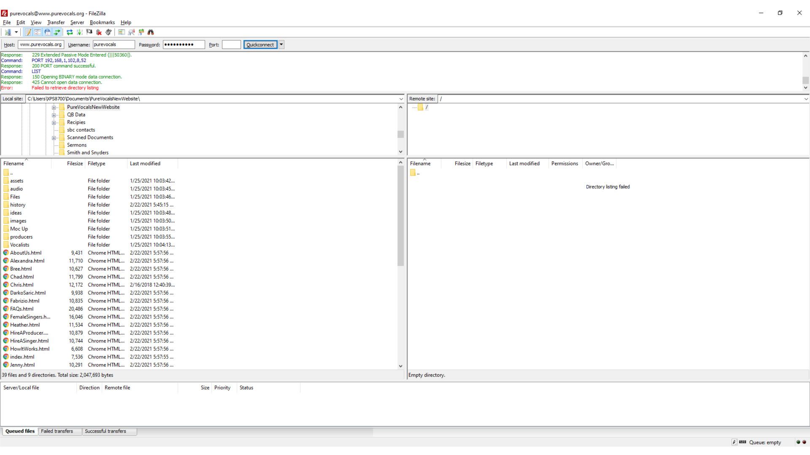This screenshot has width=810, height=455.
Task: Open the Help menu
Action: point(126,22)
